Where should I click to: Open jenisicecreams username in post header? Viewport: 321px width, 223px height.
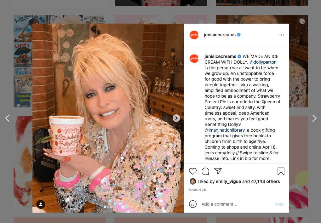click(x=220, y=35)
